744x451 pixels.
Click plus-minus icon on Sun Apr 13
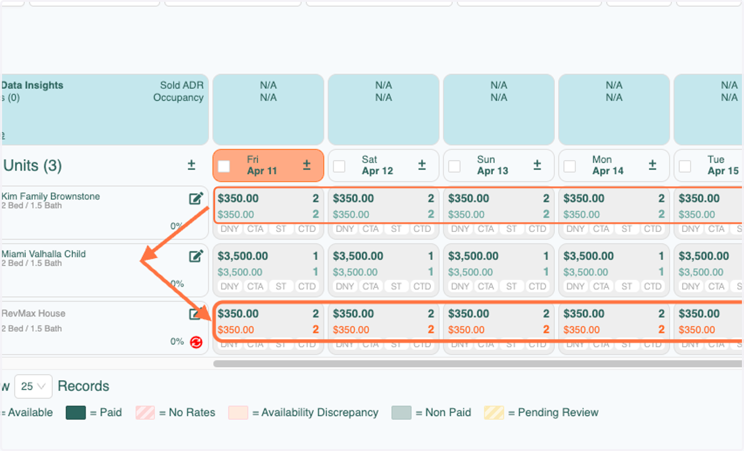(537, 165)
